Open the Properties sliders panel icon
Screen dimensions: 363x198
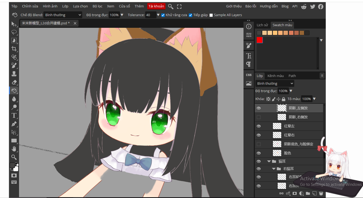(x=249, y=35)
